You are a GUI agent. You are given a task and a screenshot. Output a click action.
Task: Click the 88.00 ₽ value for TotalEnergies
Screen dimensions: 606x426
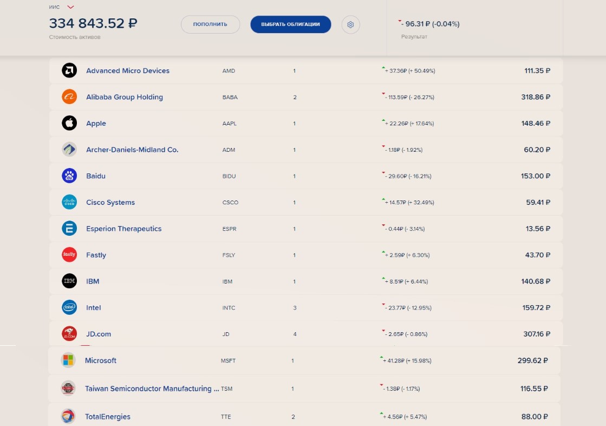click(535, 417)
